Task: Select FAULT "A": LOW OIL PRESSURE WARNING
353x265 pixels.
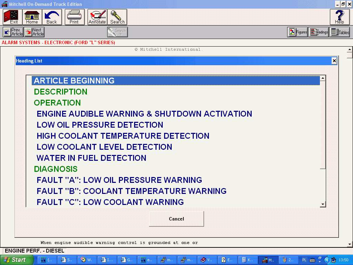Action: [x=119, y=180]
